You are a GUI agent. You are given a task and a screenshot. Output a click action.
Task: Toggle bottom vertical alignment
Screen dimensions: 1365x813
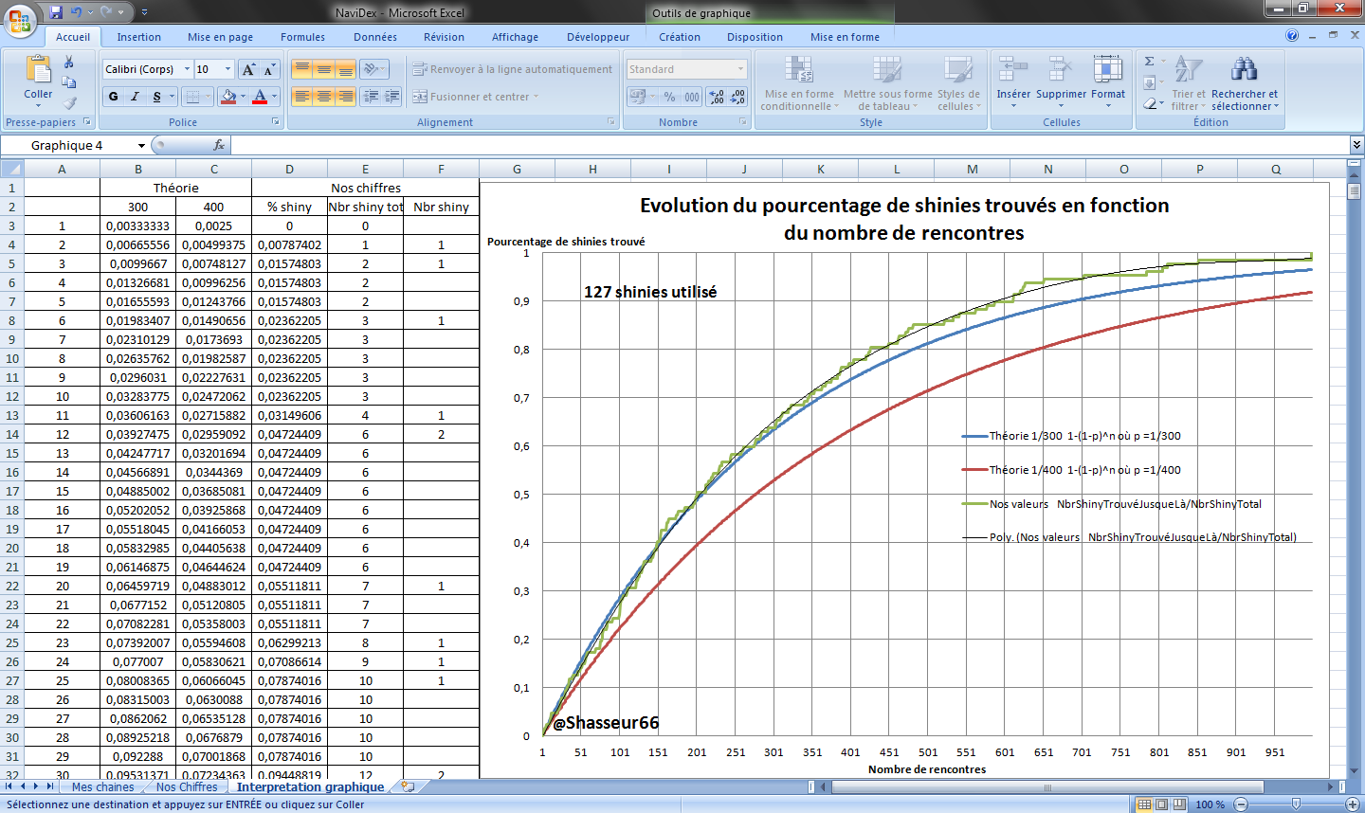345,69
